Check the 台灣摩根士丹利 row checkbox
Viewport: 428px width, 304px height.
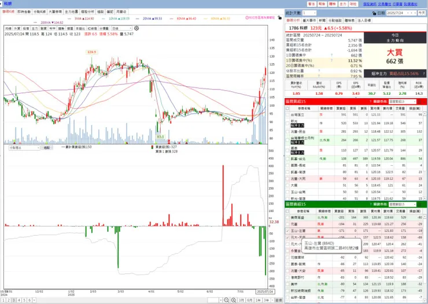click(287, 140)
